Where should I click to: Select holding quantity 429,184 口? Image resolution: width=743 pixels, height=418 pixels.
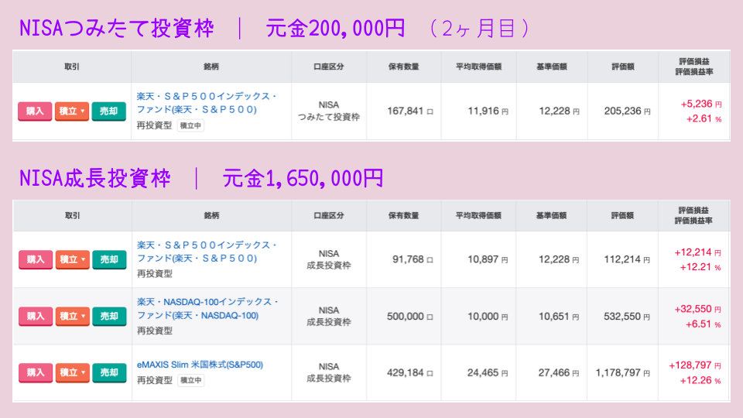410,372
